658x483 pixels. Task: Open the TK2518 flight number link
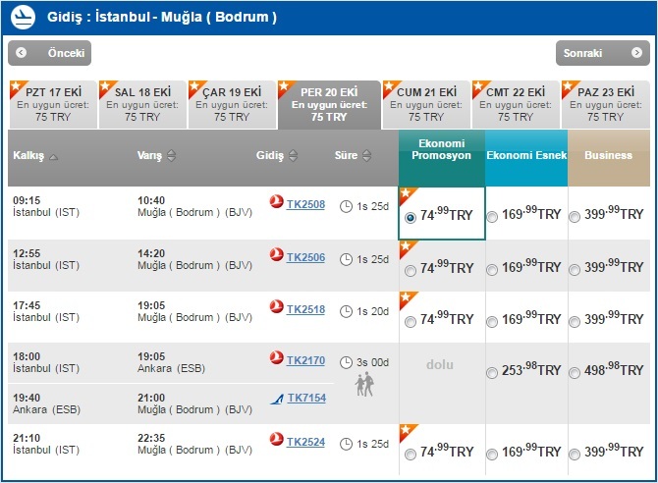[305, 309]
